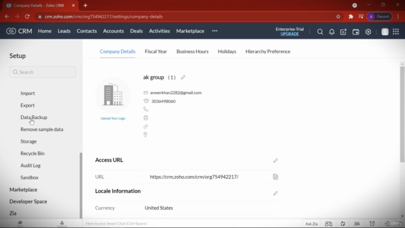
Task: Click email anwerkhan2282@gmail.com text
Action: [x=176, y=93]
